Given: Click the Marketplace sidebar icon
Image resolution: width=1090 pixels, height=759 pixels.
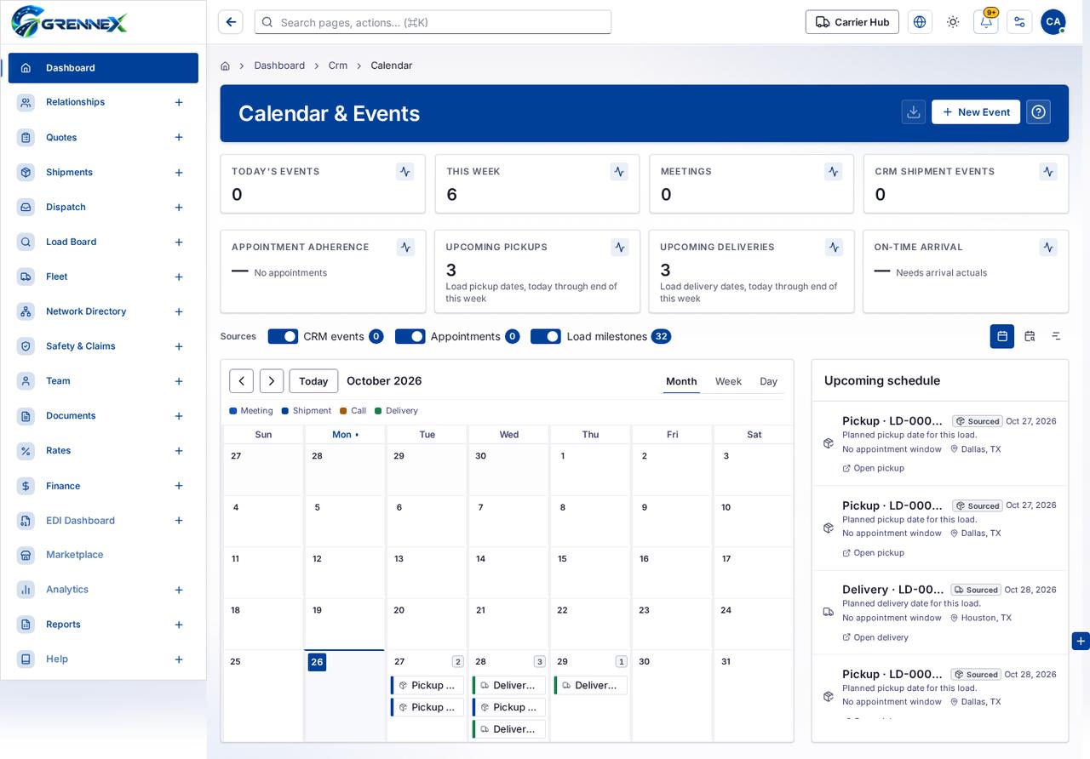Looking at the screenshot, I should tap(26, 555).
